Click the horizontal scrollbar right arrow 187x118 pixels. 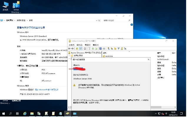(x=175, y=107)
